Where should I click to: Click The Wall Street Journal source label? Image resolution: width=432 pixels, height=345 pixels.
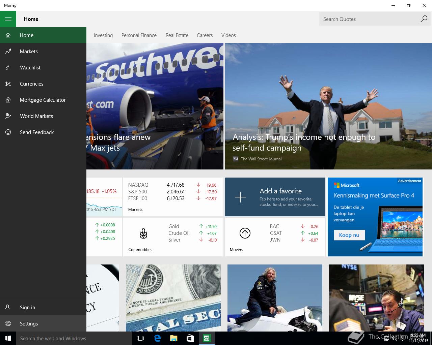[x=262, y=159]
